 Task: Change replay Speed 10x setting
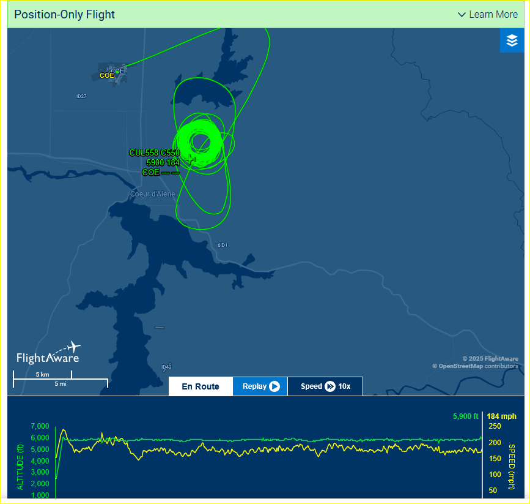[325, 386]
